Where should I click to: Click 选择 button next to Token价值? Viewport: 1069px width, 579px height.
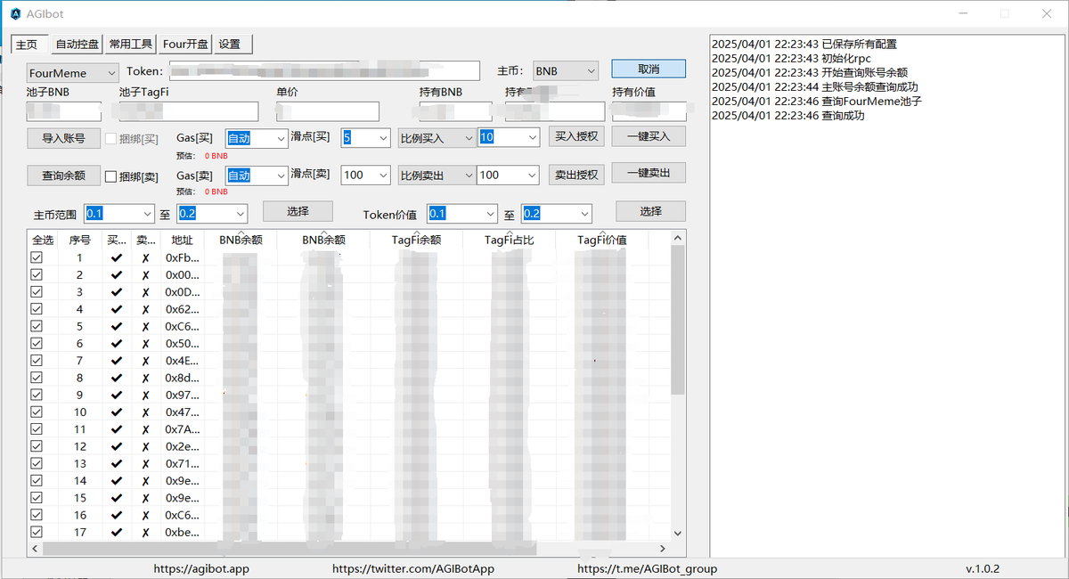pos(650,211)
